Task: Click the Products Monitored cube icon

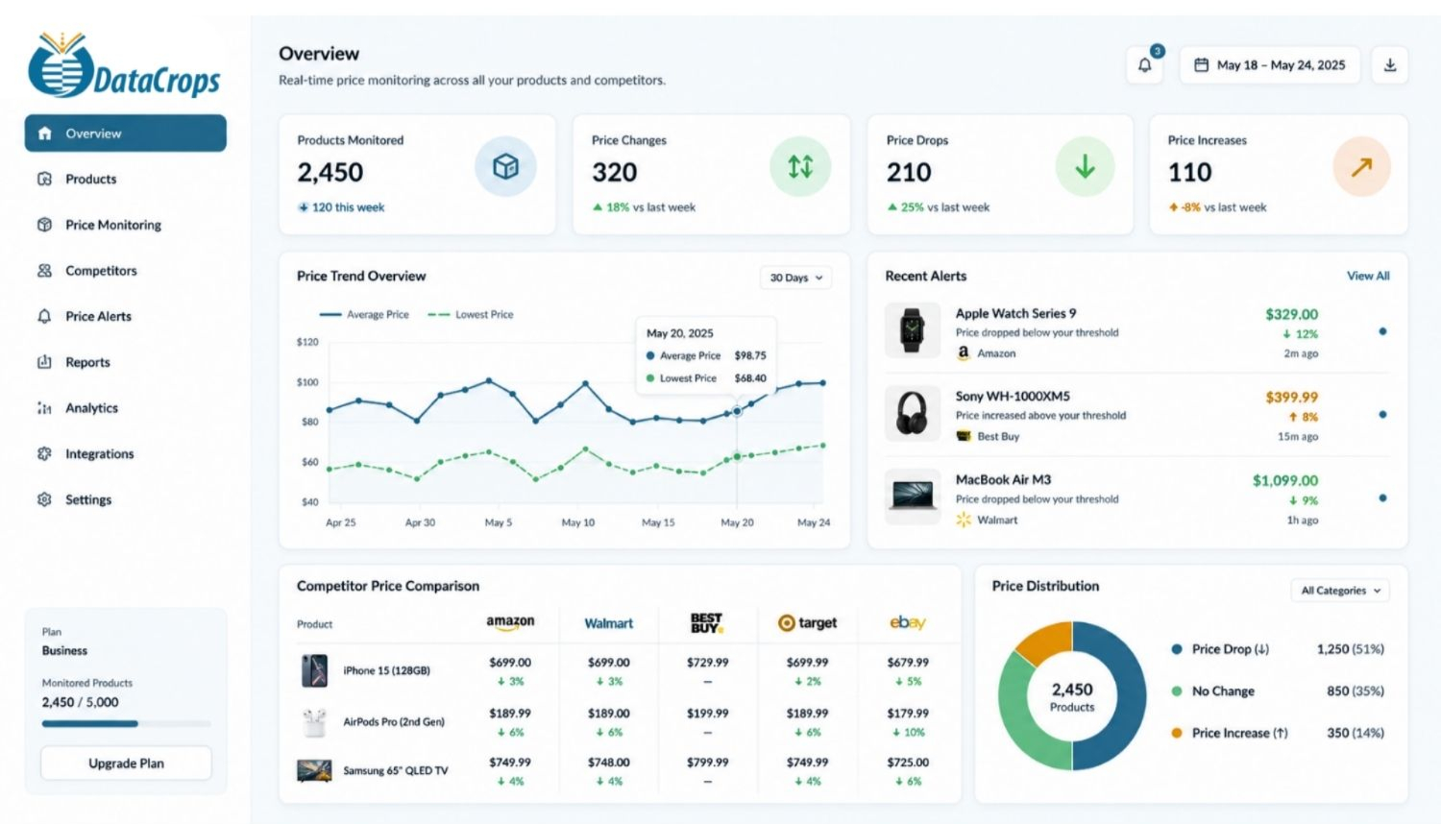Action: 505,167
